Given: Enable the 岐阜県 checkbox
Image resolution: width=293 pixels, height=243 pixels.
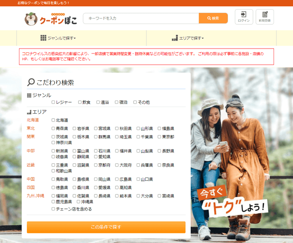Looking at the screenshot, I should pos(53,157).
